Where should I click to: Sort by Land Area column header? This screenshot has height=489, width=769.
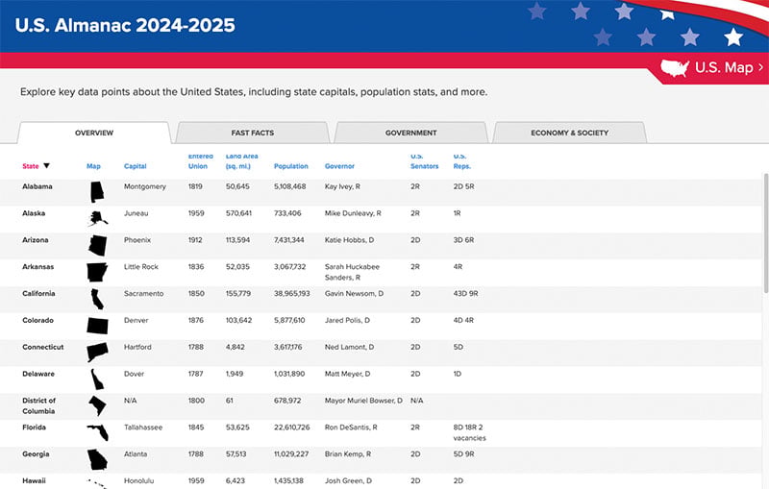(241, 160)
